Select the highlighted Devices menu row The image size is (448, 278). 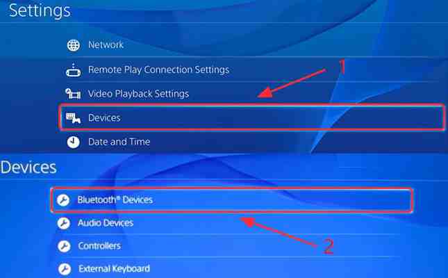(252, 118)
